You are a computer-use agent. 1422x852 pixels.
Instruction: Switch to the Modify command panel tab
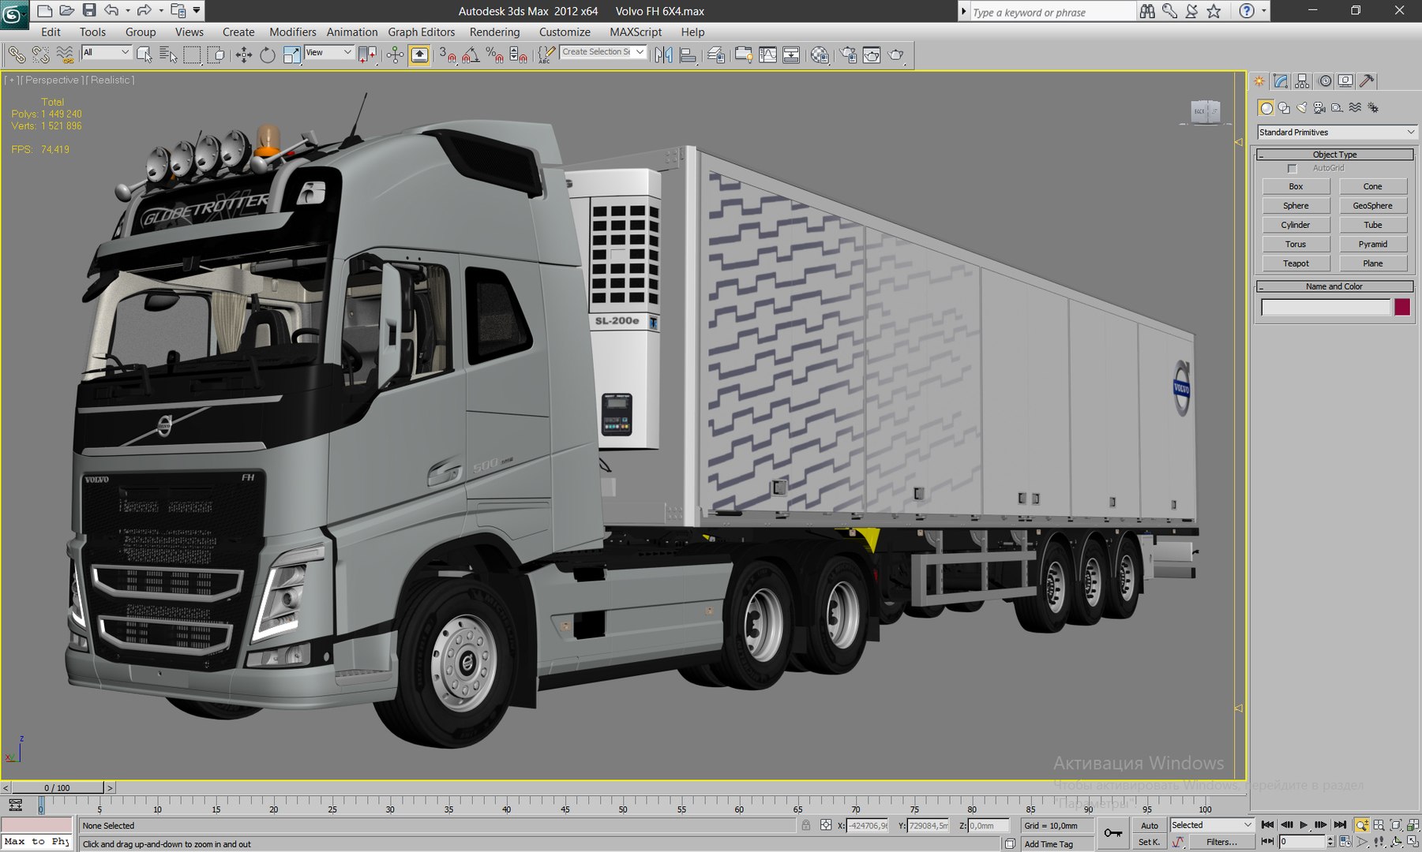(1281, 80)
